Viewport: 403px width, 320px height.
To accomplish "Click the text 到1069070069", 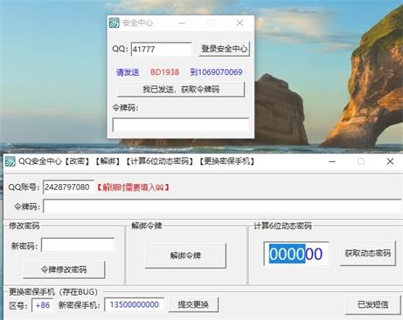I will pos(216,72).
